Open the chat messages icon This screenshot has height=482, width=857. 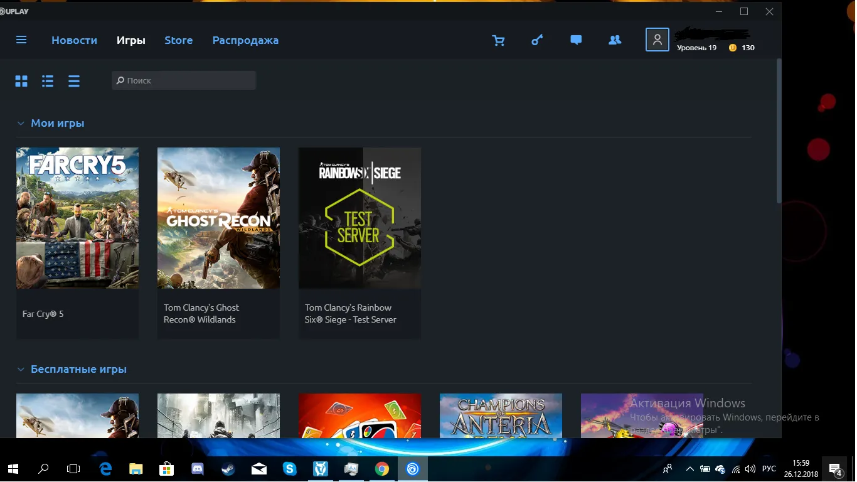(576, 40)
